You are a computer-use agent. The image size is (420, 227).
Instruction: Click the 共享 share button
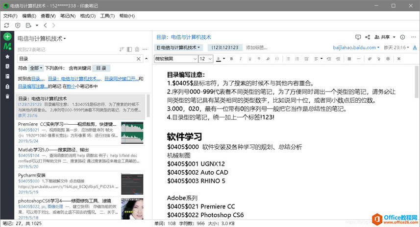tap(382, 37)
